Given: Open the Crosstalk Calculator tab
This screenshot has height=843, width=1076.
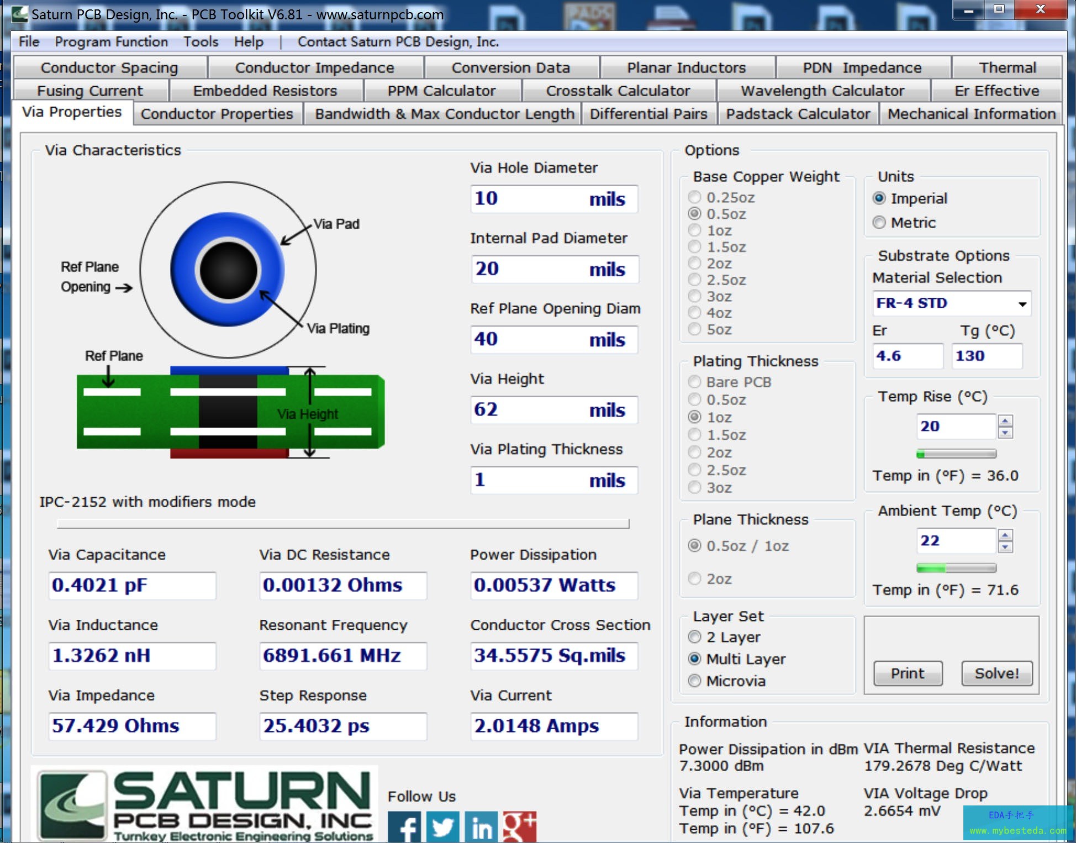Looking at the screenshot, I should 618,91.
